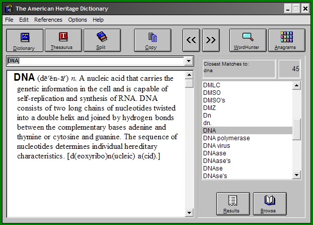The height and width of the screenshot is (225, 313).
Task: Select highlighted DNA entry in list
Action: [247, 131]
